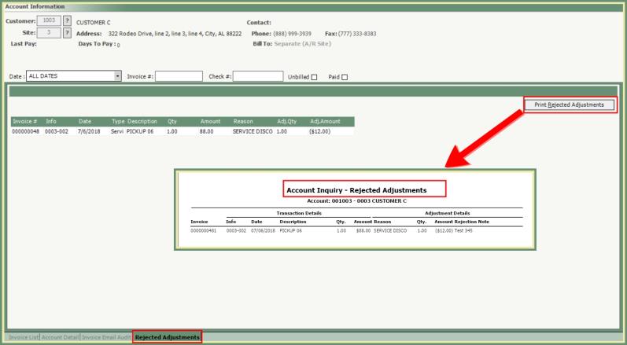627x345 pixels.
Task: Click the Invoice # input field
Action: [x=179, y=76]
